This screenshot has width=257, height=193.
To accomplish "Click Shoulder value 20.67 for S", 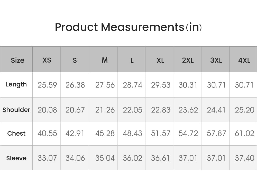I will pos(75,110).
